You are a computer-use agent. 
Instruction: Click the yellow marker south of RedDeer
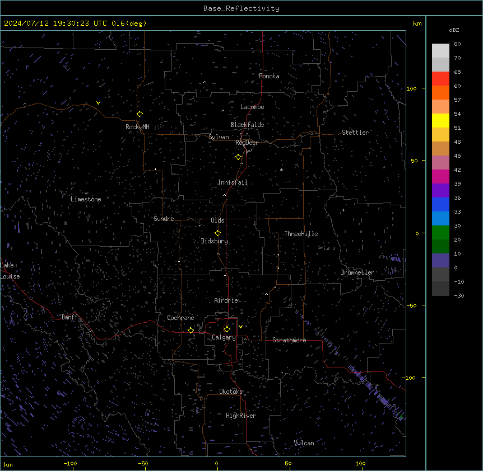(x=239, y=157)
